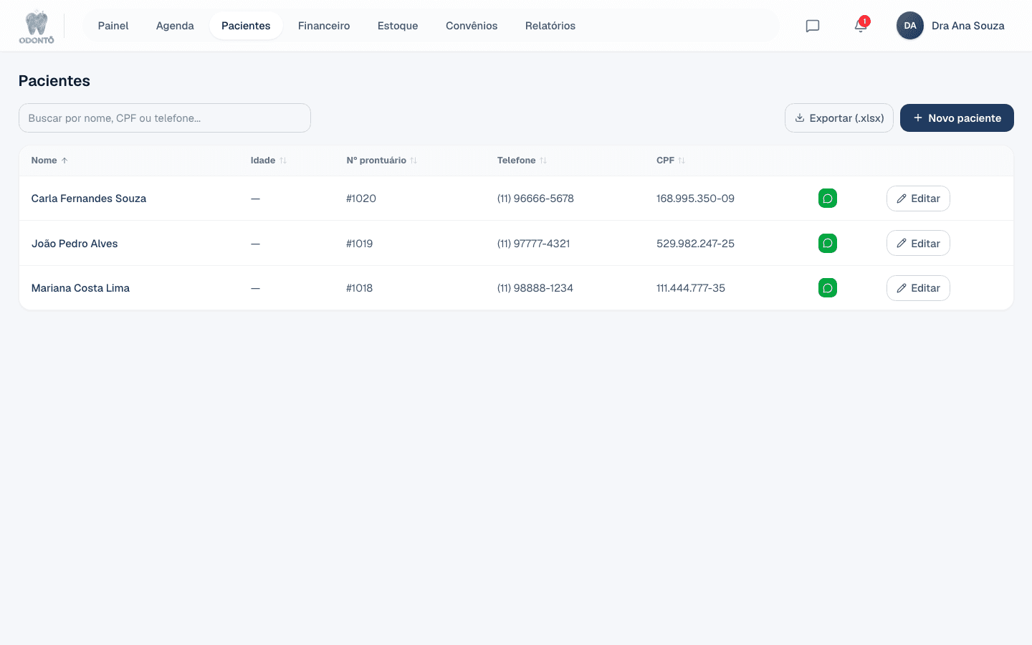
Task: Go to the Agenda tab
Action: pos(175,26)
